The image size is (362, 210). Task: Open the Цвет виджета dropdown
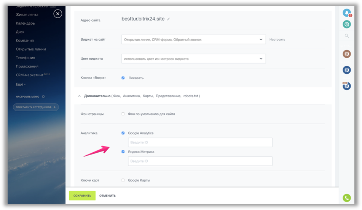(193, 59)
